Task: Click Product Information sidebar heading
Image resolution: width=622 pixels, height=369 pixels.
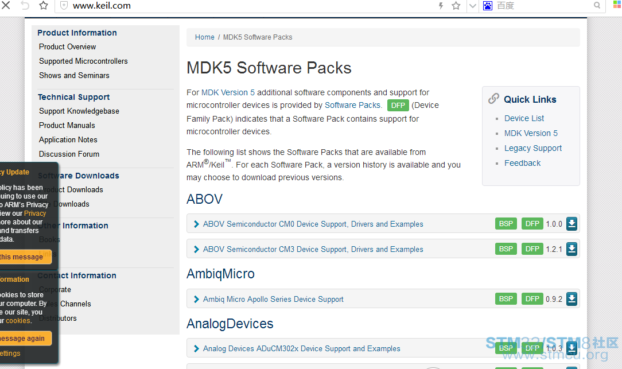Action: pyautogui.click(x=77, y=33)
